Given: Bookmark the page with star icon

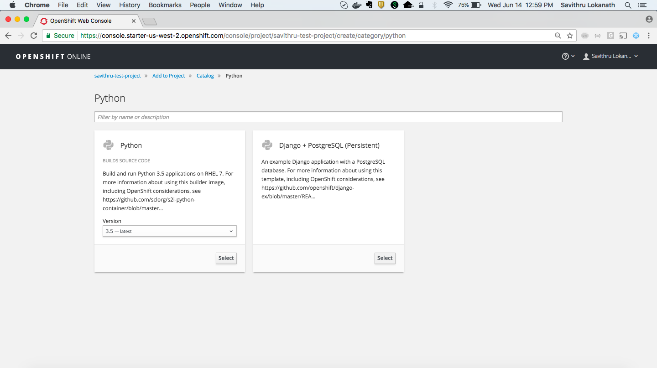Looking at the screenshot, I should tap(570, 36).
